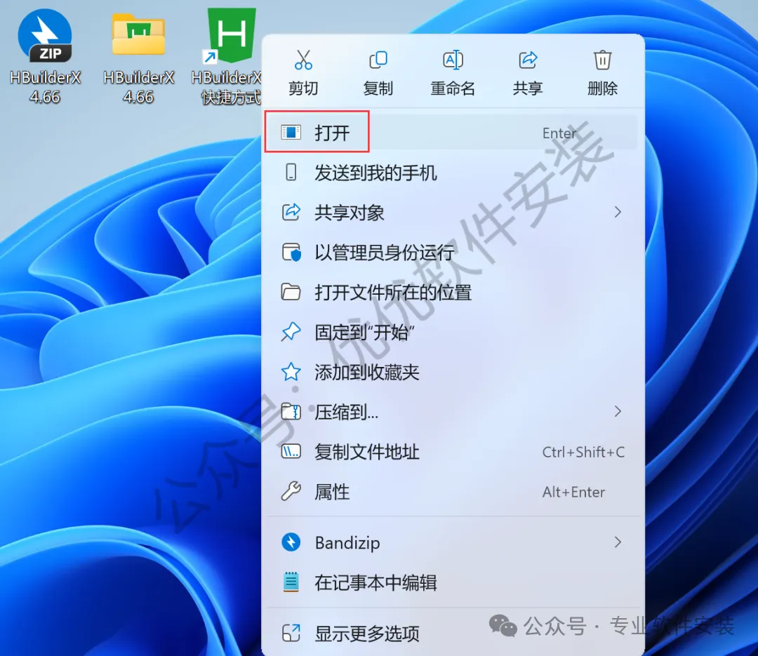Open the 共享对象 menu entry
Viewport: 758px width, 656px height.
[451, 212]
